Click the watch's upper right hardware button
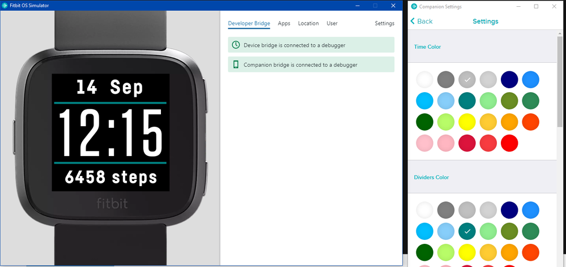The width and height of the screenshot is (566, 267). (x=206, y=96)
